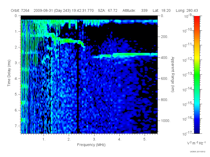Click the '10⁻¹¹' color scale label
Viewport: 210px width, 157px height.
[187, 45]
